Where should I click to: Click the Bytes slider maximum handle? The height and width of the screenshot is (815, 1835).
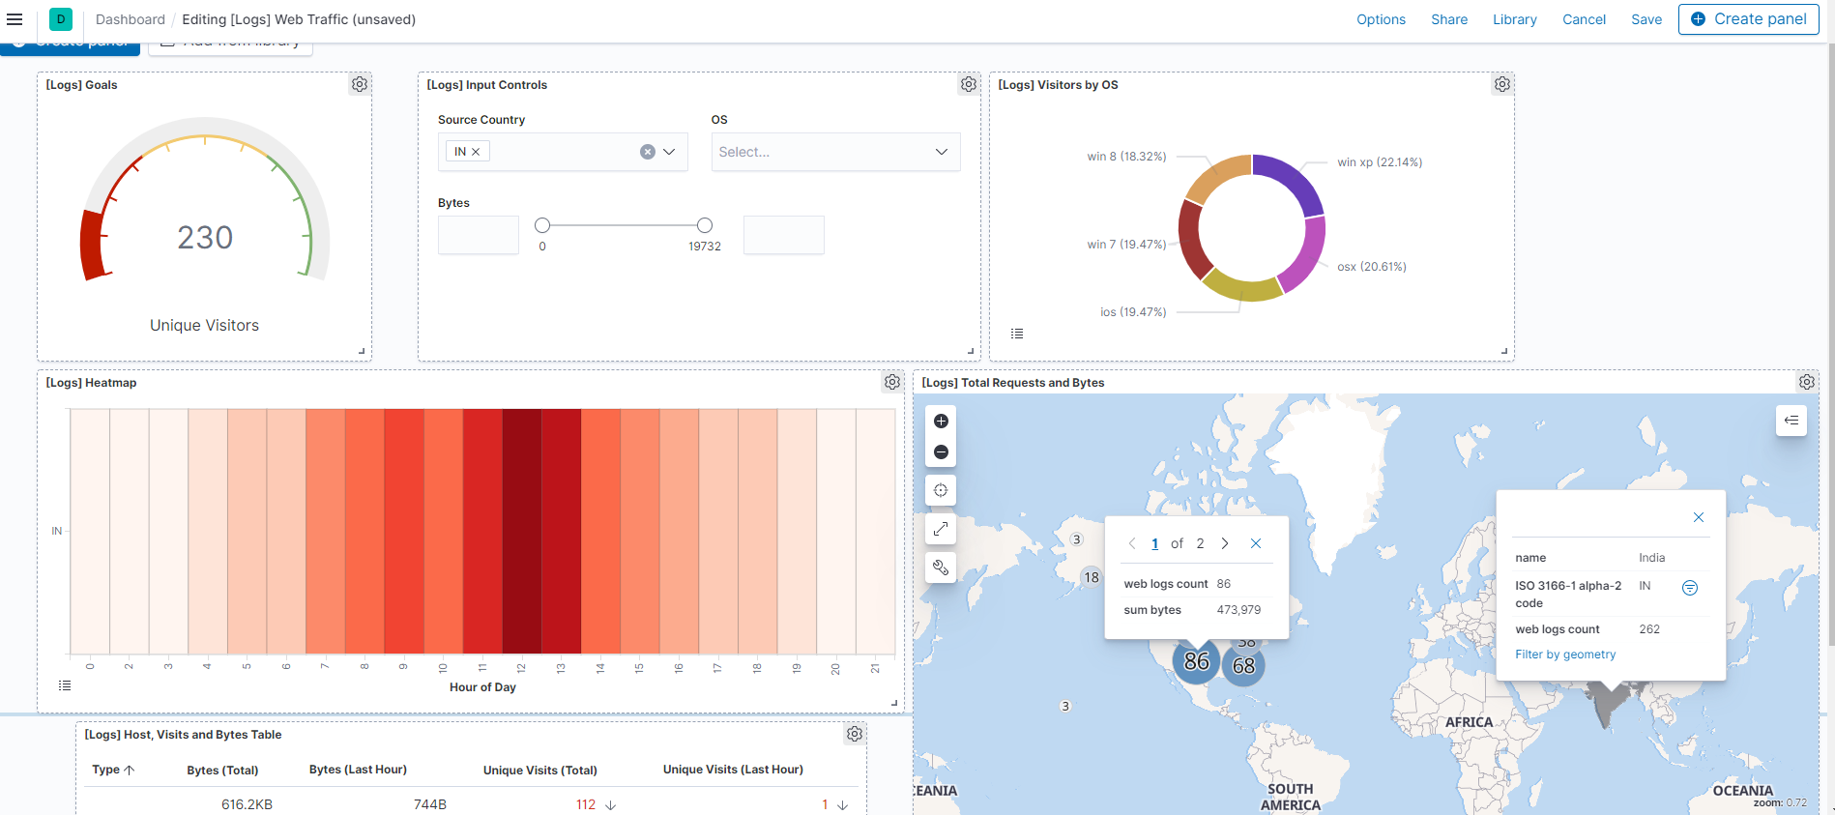pos(705,225)
